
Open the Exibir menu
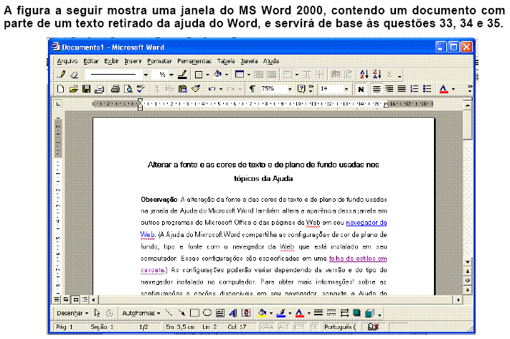pos(111,61)
